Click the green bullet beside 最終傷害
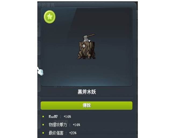This screenshot has width=187, height=138. tap(43, 133)
